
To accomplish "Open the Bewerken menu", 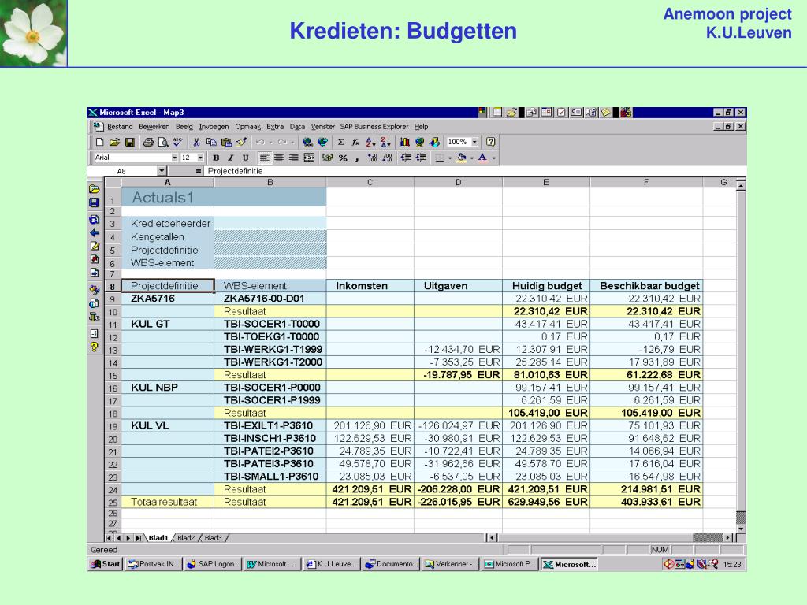I will pos(154,127).
